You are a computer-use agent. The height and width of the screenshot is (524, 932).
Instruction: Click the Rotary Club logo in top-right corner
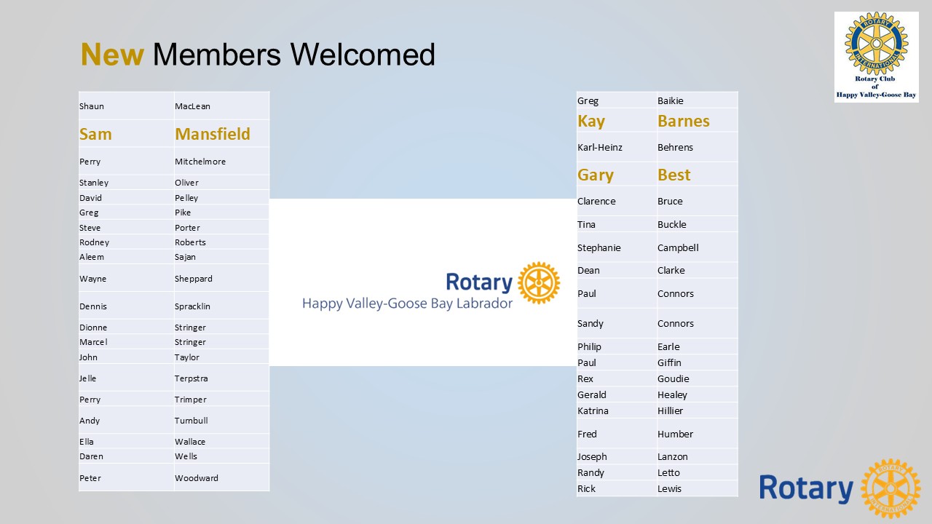tap(876, 56)
